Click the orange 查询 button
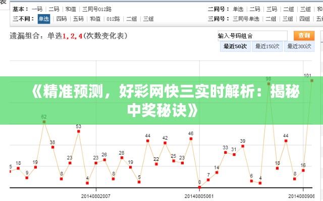Image resolution: width=323 pixels, height=201 pixels. click(x=304, y=36)
